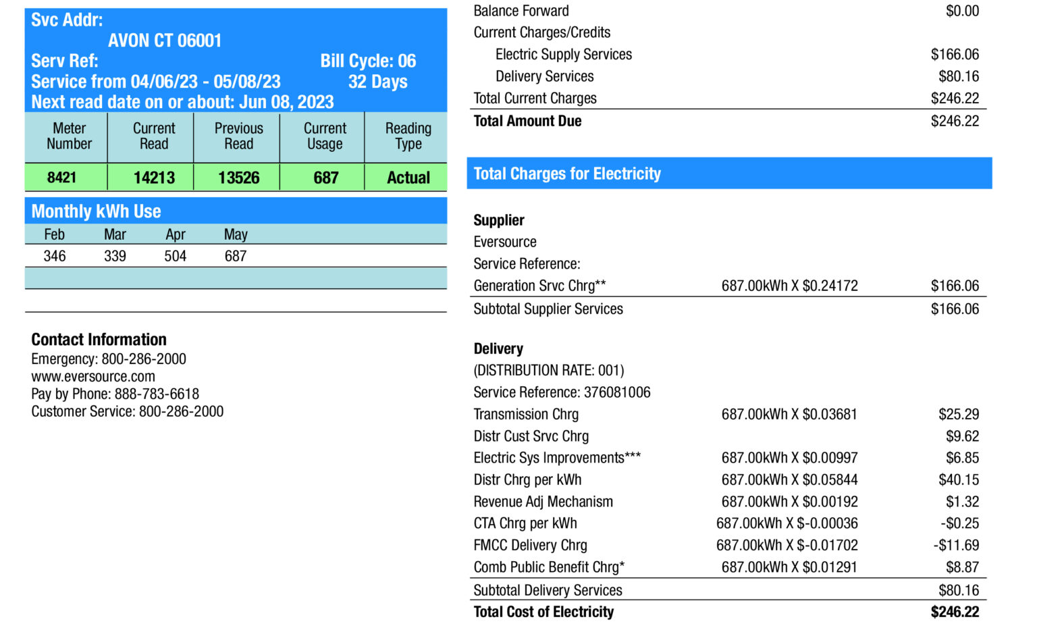
Task: Select the Reading Type Actual cell
Action: point(408,178)
